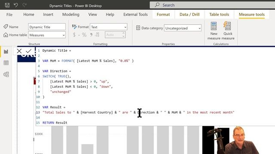The height and width of the screenshot is (154, 275).
Task: Click the Home table house icon
Action: point(6,35)
